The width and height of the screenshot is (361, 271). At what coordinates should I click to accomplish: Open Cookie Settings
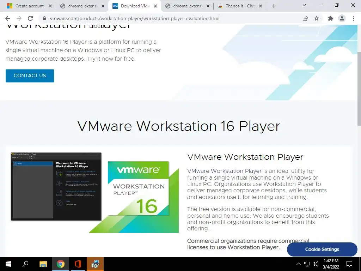pos(322,249)
